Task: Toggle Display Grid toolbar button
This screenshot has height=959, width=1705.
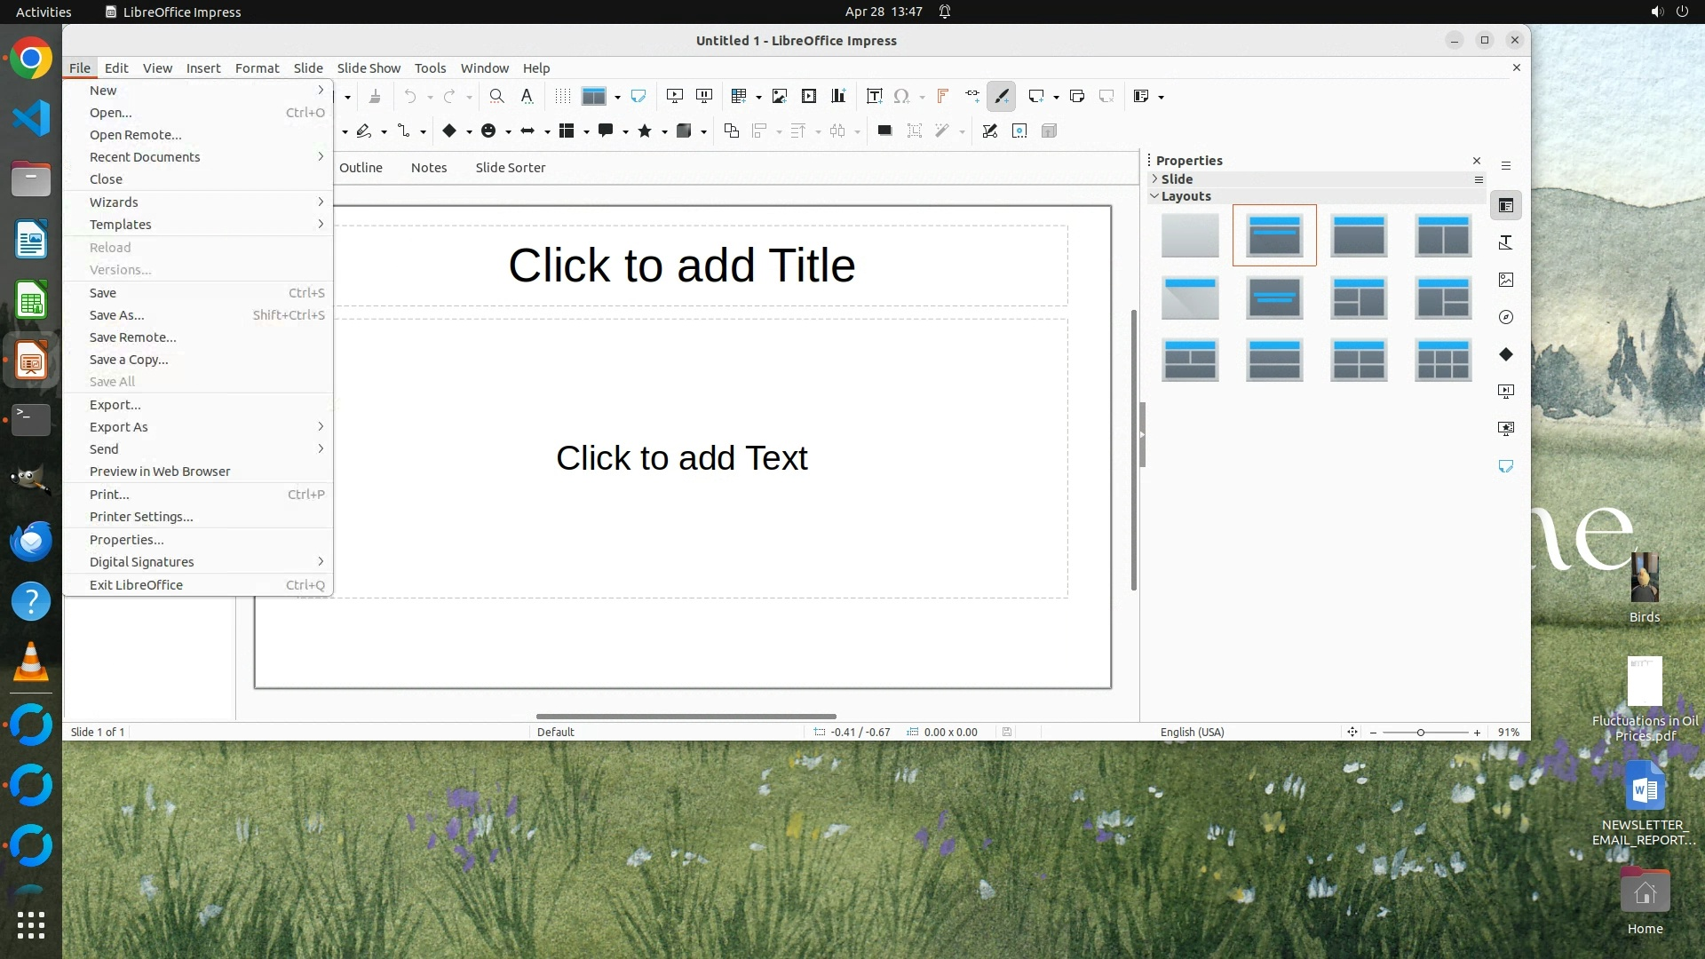Action: click(563, 96)
